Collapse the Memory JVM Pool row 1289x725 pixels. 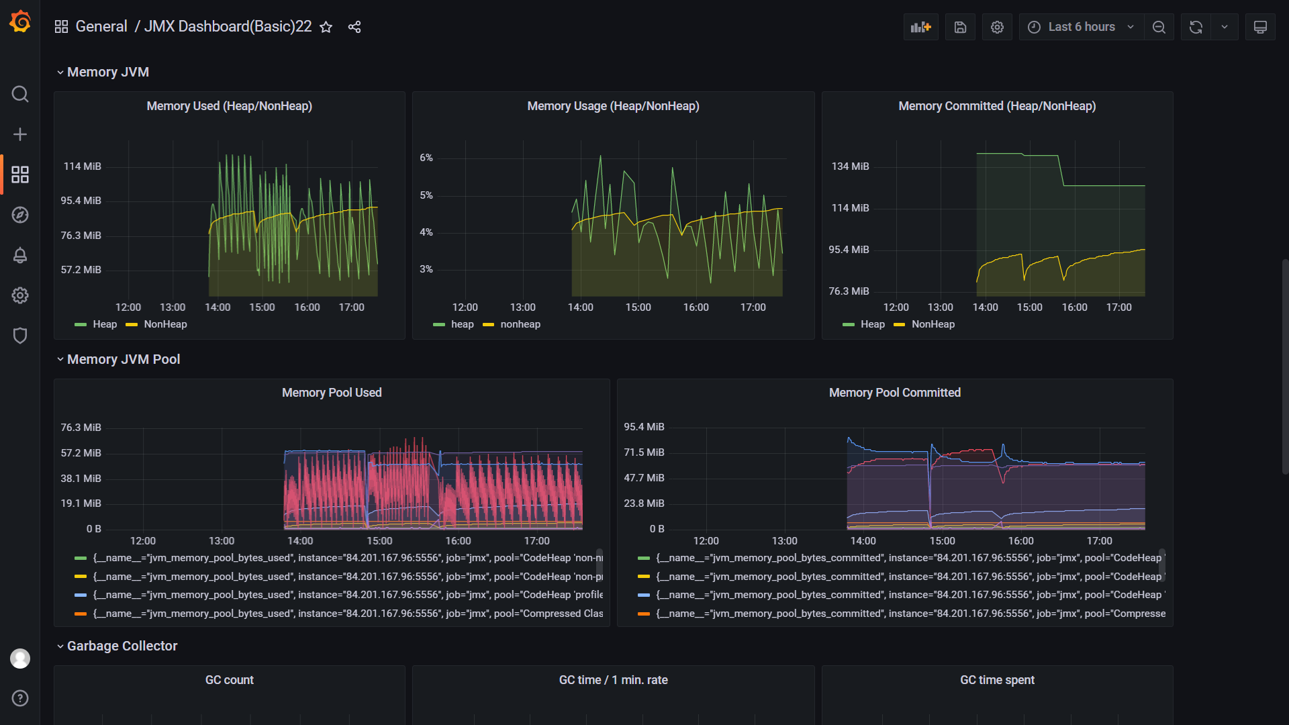(x=124, y=359)
